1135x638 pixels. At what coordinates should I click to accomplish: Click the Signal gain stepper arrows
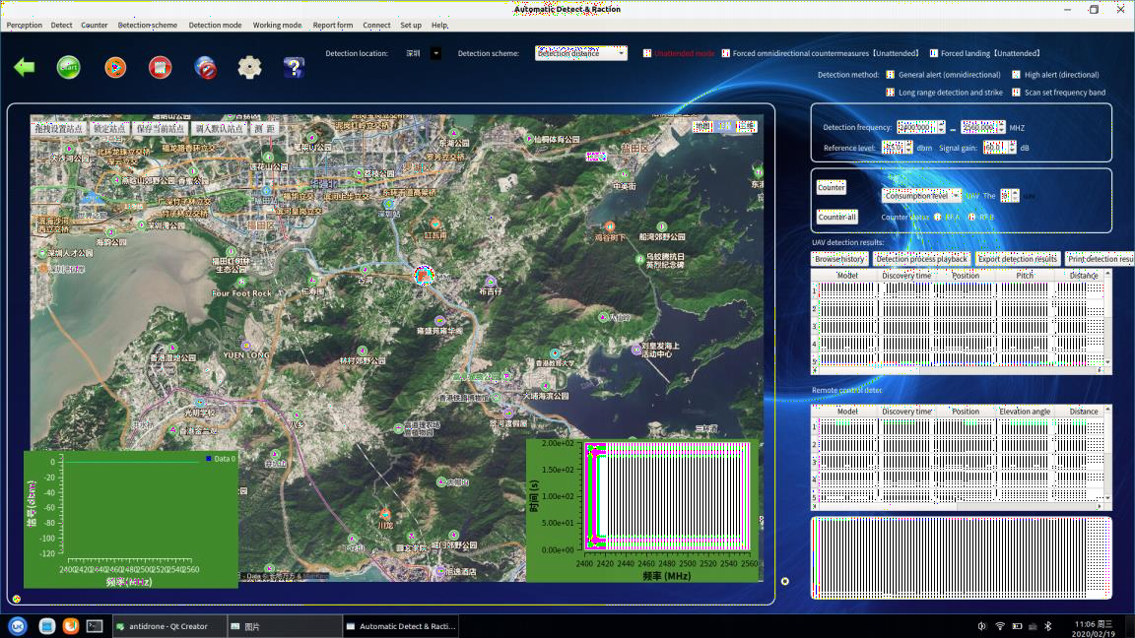pyautogui.click(x=1012, y=148)
